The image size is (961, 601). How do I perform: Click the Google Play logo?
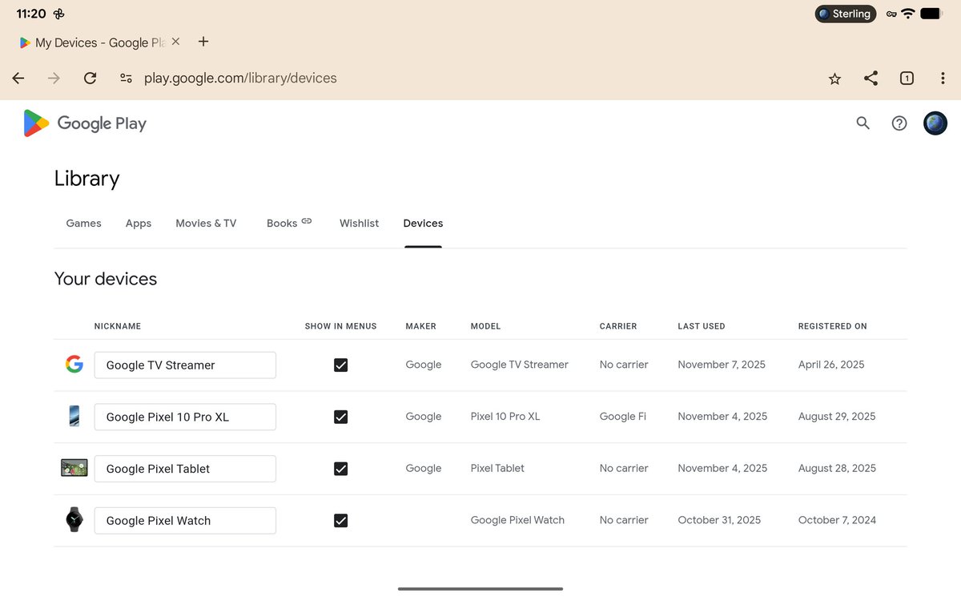[85, 123]
